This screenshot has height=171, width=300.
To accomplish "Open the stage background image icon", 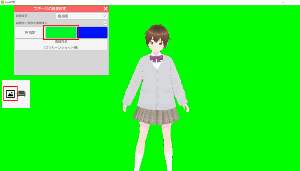I will [11, 94].
